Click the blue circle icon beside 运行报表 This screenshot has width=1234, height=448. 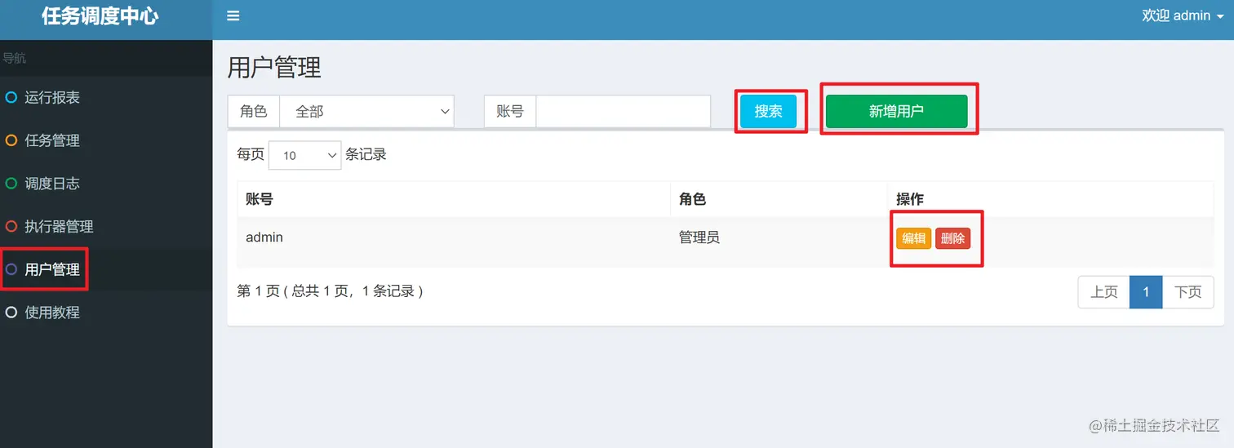[x=11, y=98]
